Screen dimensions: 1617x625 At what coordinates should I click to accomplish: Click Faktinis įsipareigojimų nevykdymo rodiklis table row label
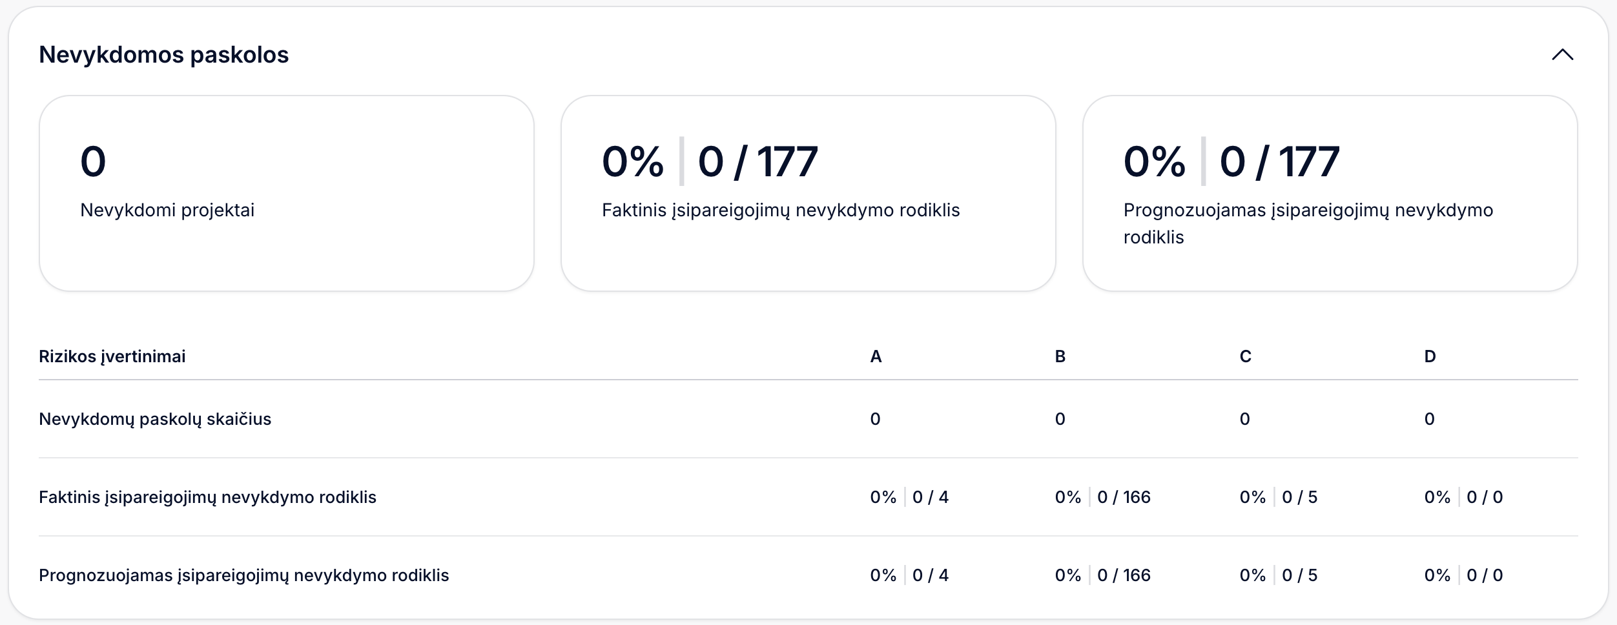point(207,497)
